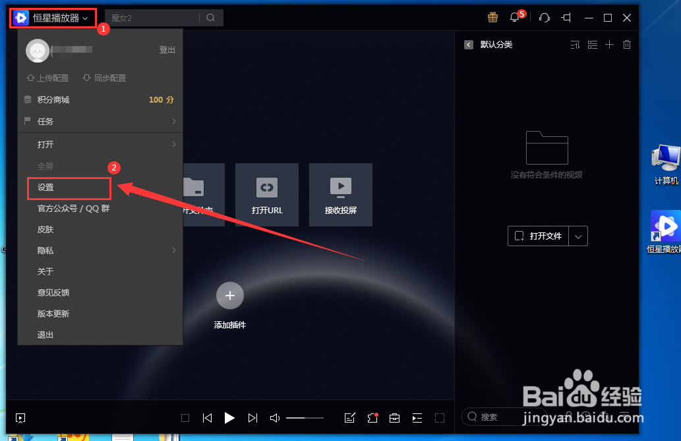Click the previous track button
Viewport: 681px width, 441px height.
pyautogui.click(x=207, y=418)
